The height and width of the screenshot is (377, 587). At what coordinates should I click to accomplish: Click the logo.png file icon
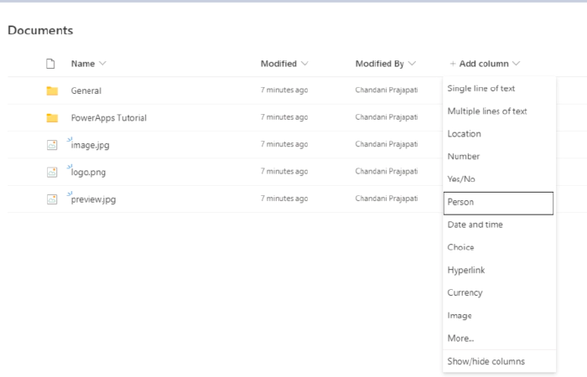tap(52, 173)
